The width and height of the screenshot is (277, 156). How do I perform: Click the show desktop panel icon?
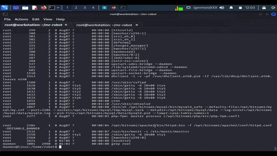pos(16,8)
